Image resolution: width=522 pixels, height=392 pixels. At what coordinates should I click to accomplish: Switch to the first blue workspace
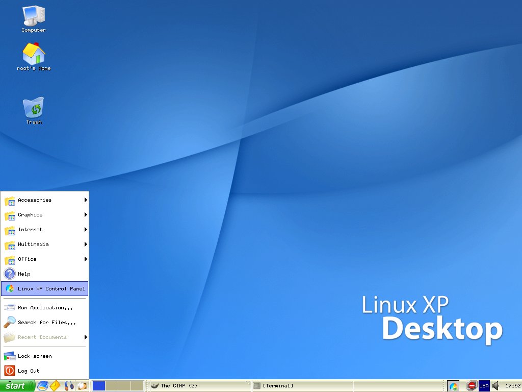(x=98, y=386)
